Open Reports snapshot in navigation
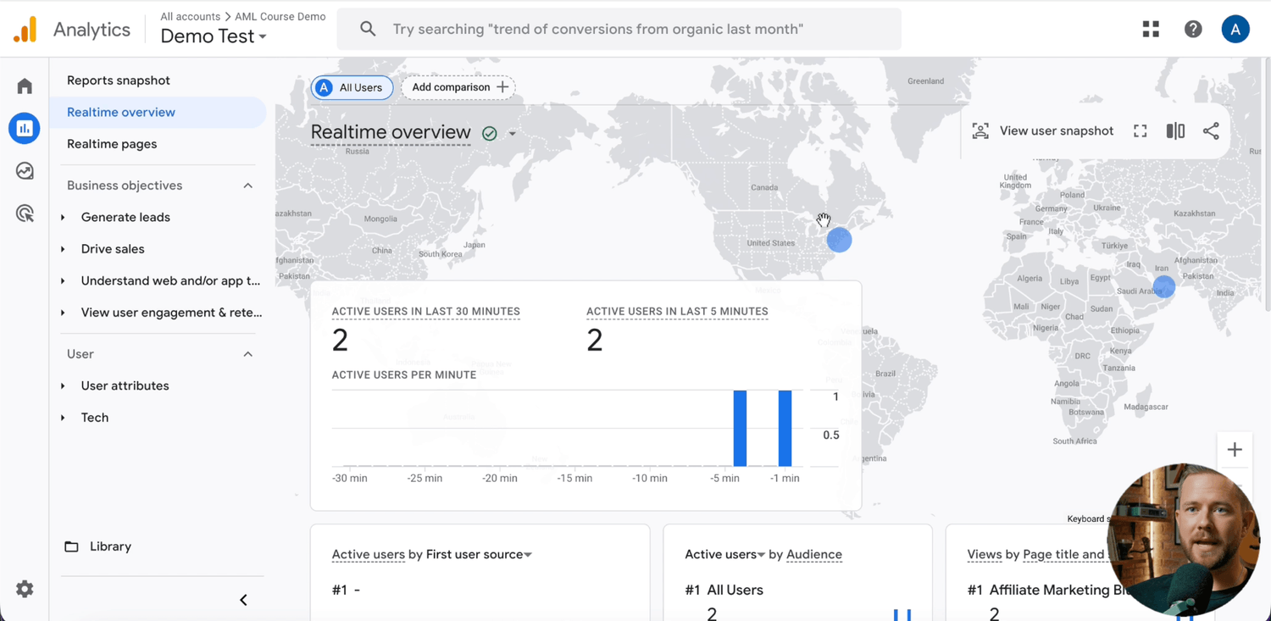The height and width of the screenshot is (621, 1271). click(x=119, y=80)
